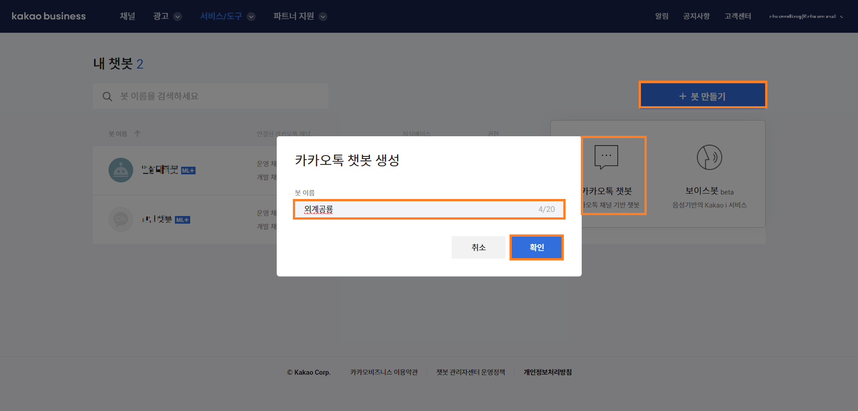Open 알림 notifications
The width and height of the screenshot is (858, 411).
coord(662,16)
